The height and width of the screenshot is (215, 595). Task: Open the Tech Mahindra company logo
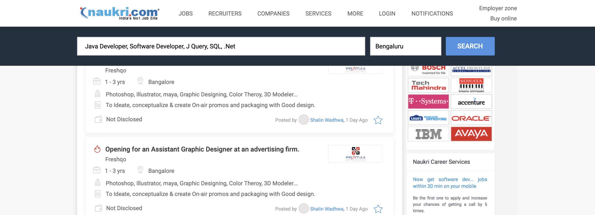point(429,85)
